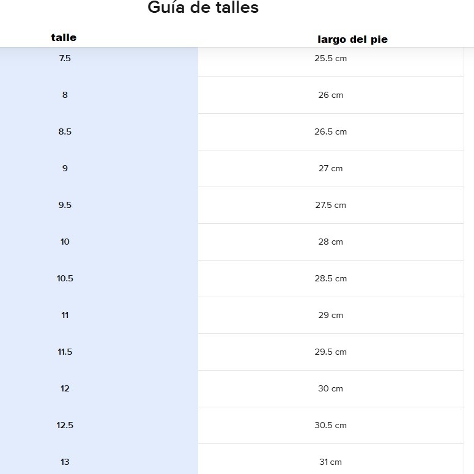Select the 30 cm foot length
This screenshot has height=474, width=474.
pyautogui.click(x=330, y=388)
